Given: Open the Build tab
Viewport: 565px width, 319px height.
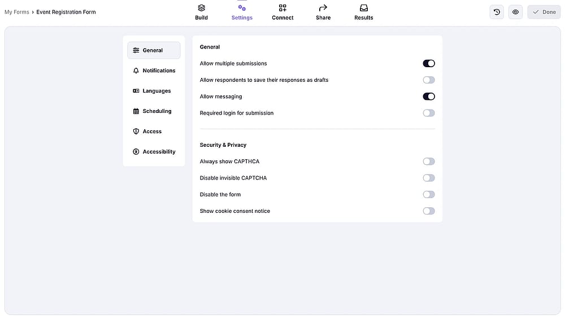Looking at the screenshot, I should (x=201, y=12).
